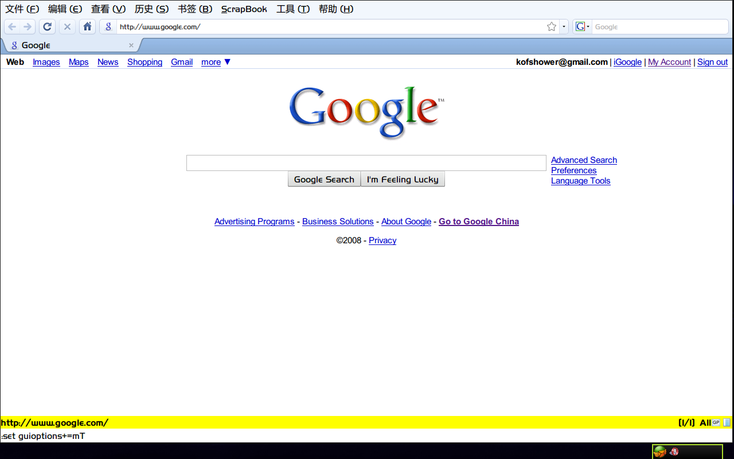Close the Google tab
This screenshot has height=459, width=734.
coord(131,45)
